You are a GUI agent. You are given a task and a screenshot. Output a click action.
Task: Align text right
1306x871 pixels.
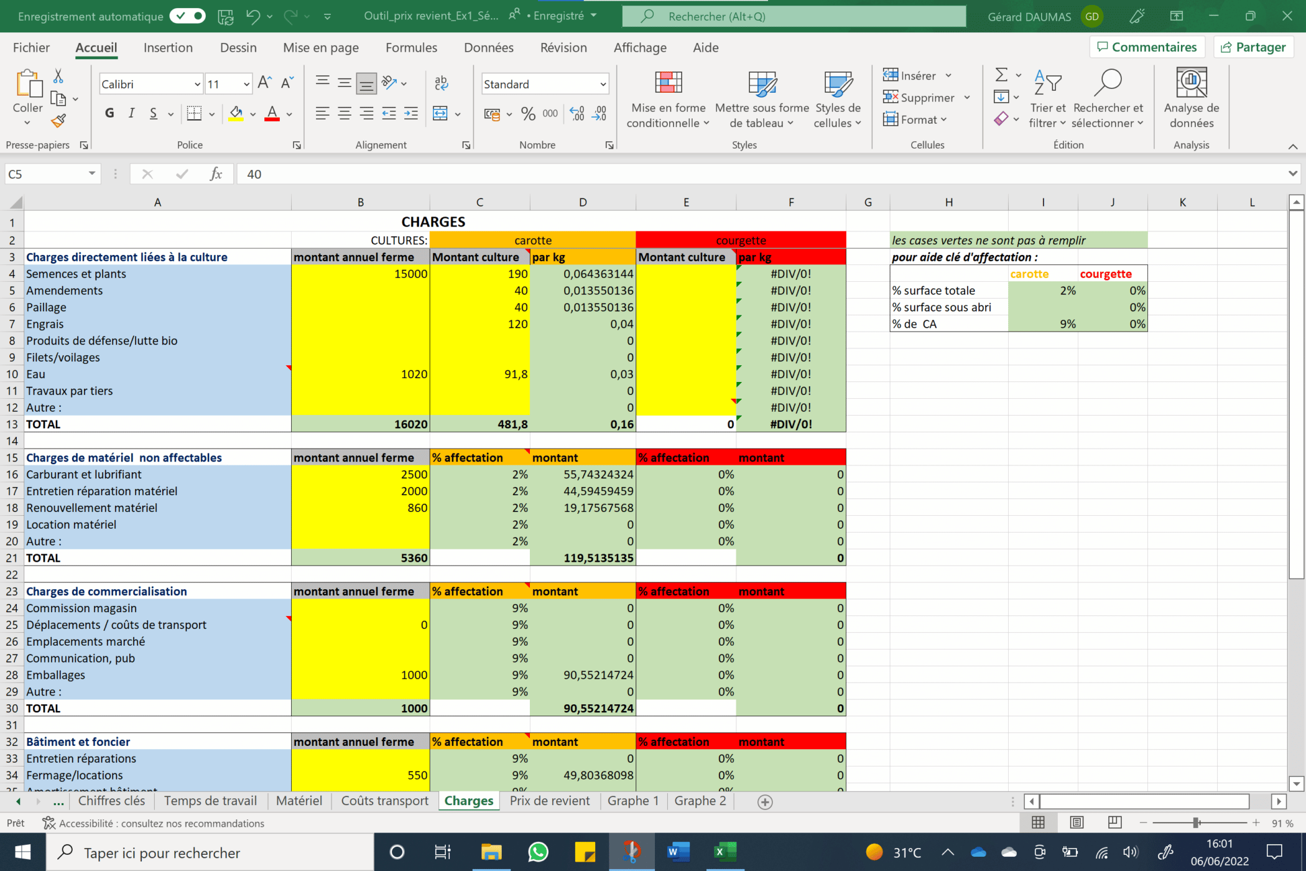click(x=366, y=113)
